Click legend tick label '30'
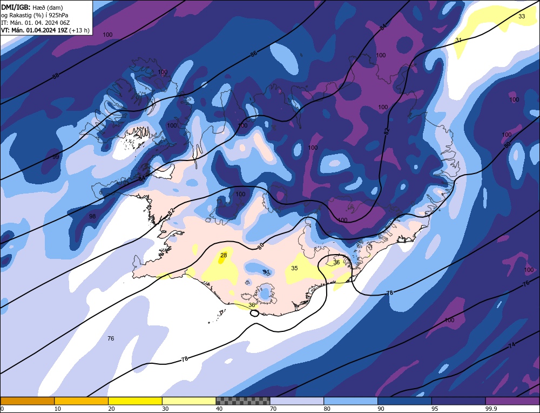The height and width of the screenshot is (413, 540). click(165, 409)
